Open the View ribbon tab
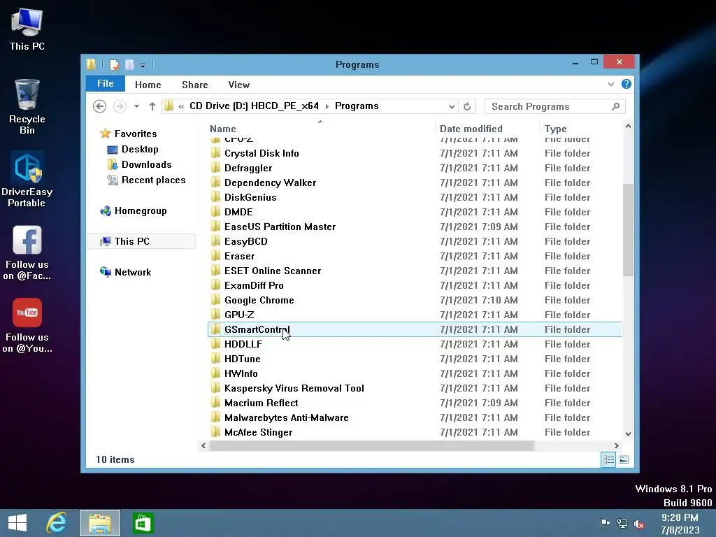Screen dimensions: 716x537 [239, 85]
